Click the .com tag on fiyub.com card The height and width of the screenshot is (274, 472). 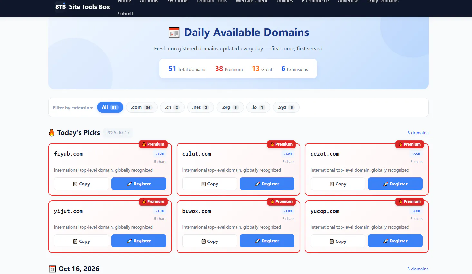(x=160, y=154)
